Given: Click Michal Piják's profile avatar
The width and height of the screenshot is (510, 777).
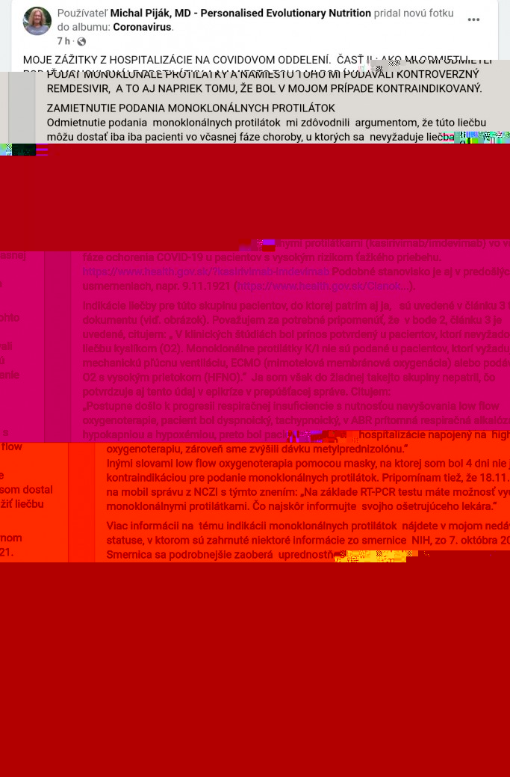Looking at the screenshot, I should (x=37, y=21).
